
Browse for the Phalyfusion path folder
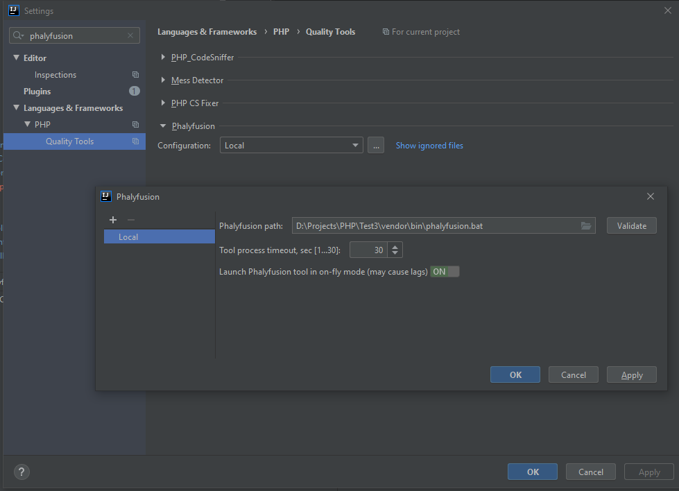click(x=586, y=225)
